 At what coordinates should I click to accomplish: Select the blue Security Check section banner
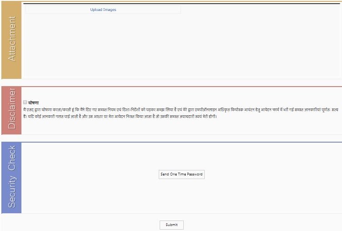[x=11, y=177]
